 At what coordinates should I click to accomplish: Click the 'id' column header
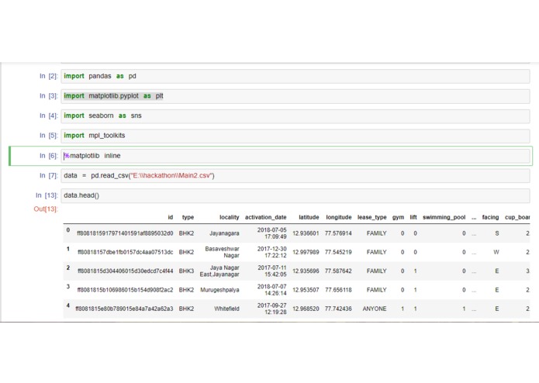pos(171,217)
